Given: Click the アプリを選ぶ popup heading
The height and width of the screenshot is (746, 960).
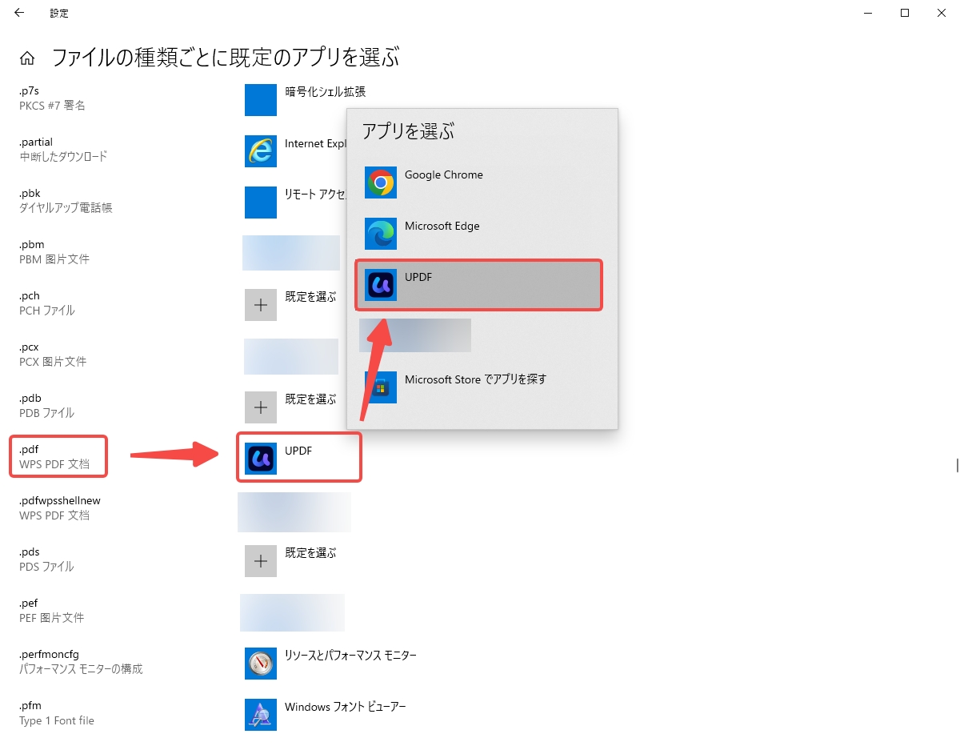Looking at the screenshot, I should (408, 132).
